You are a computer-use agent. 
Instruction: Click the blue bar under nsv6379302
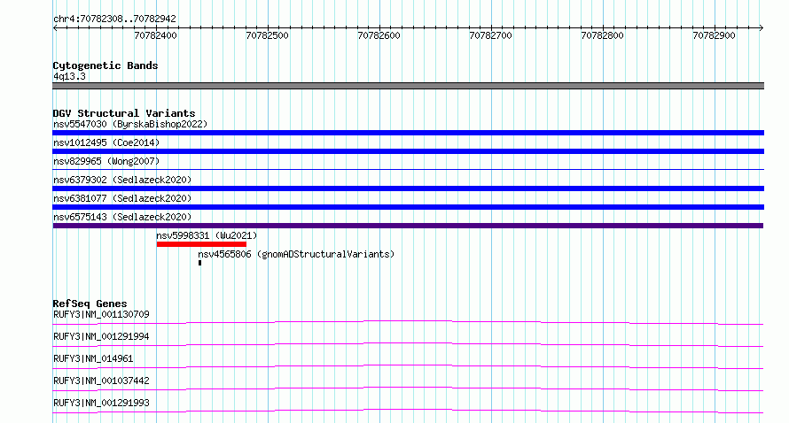pos(408,188)
